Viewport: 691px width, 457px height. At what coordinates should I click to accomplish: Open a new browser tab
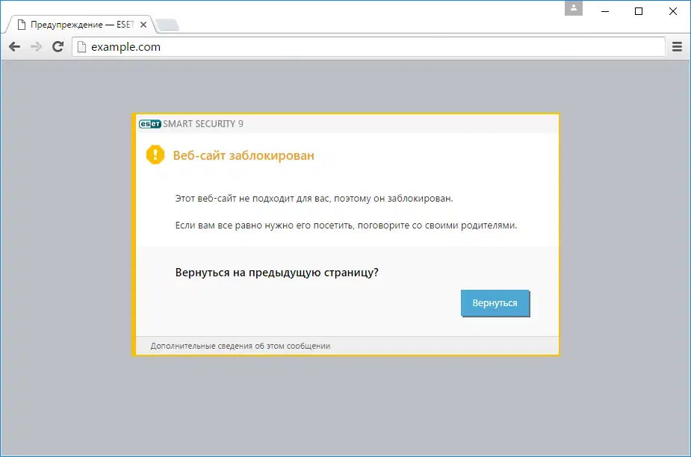pos(167,25)
